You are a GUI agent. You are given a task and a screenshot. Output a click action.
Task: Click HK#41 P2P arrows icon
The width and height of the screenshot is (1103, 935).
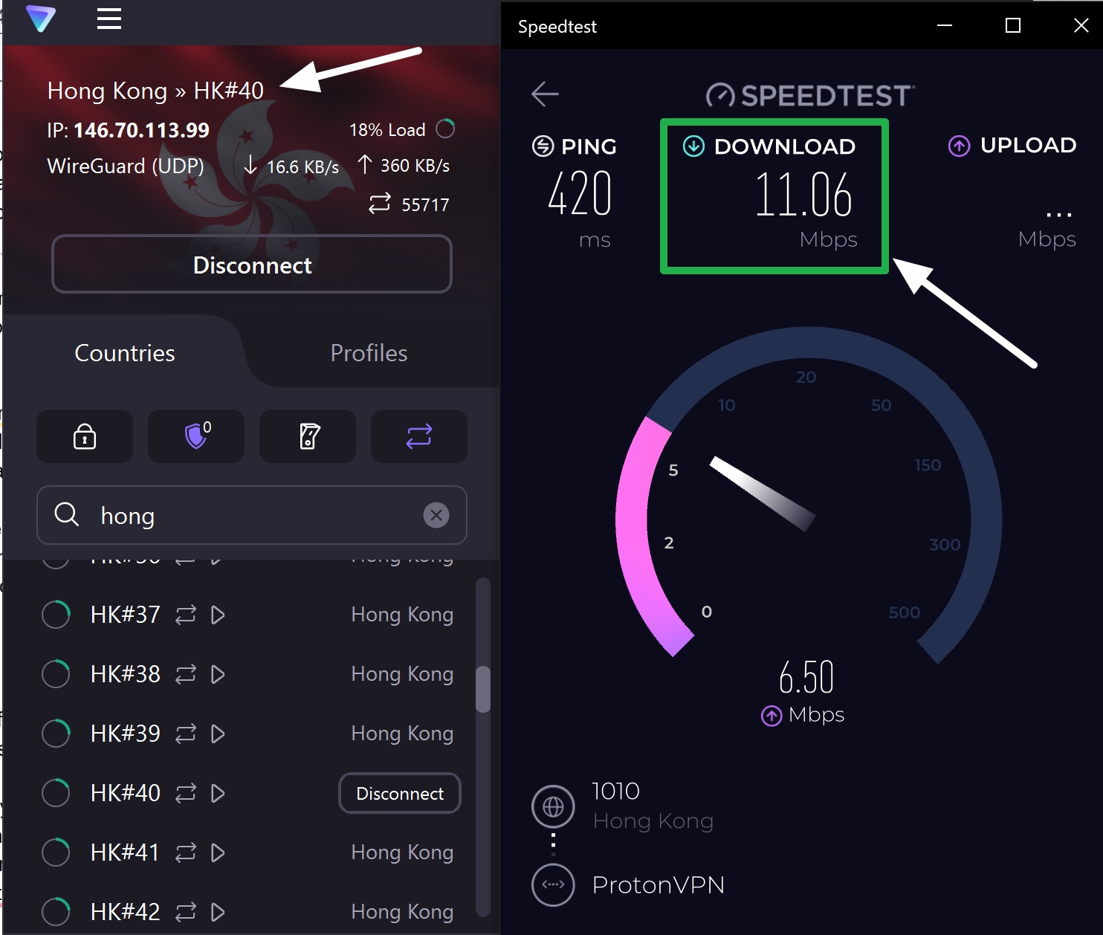tap(186, 852)
